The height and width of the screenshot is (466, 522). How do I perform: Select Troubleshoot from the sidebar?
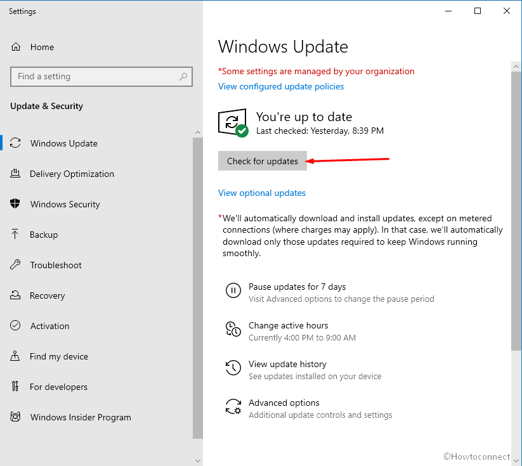96,265
